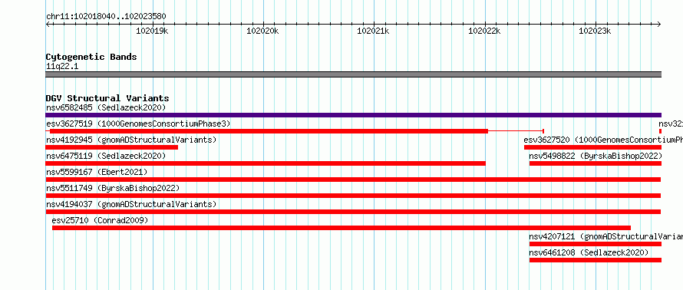Select the red nsv6475119 variant bar
Screen dimensions: 683x290
tap(266, 163)
